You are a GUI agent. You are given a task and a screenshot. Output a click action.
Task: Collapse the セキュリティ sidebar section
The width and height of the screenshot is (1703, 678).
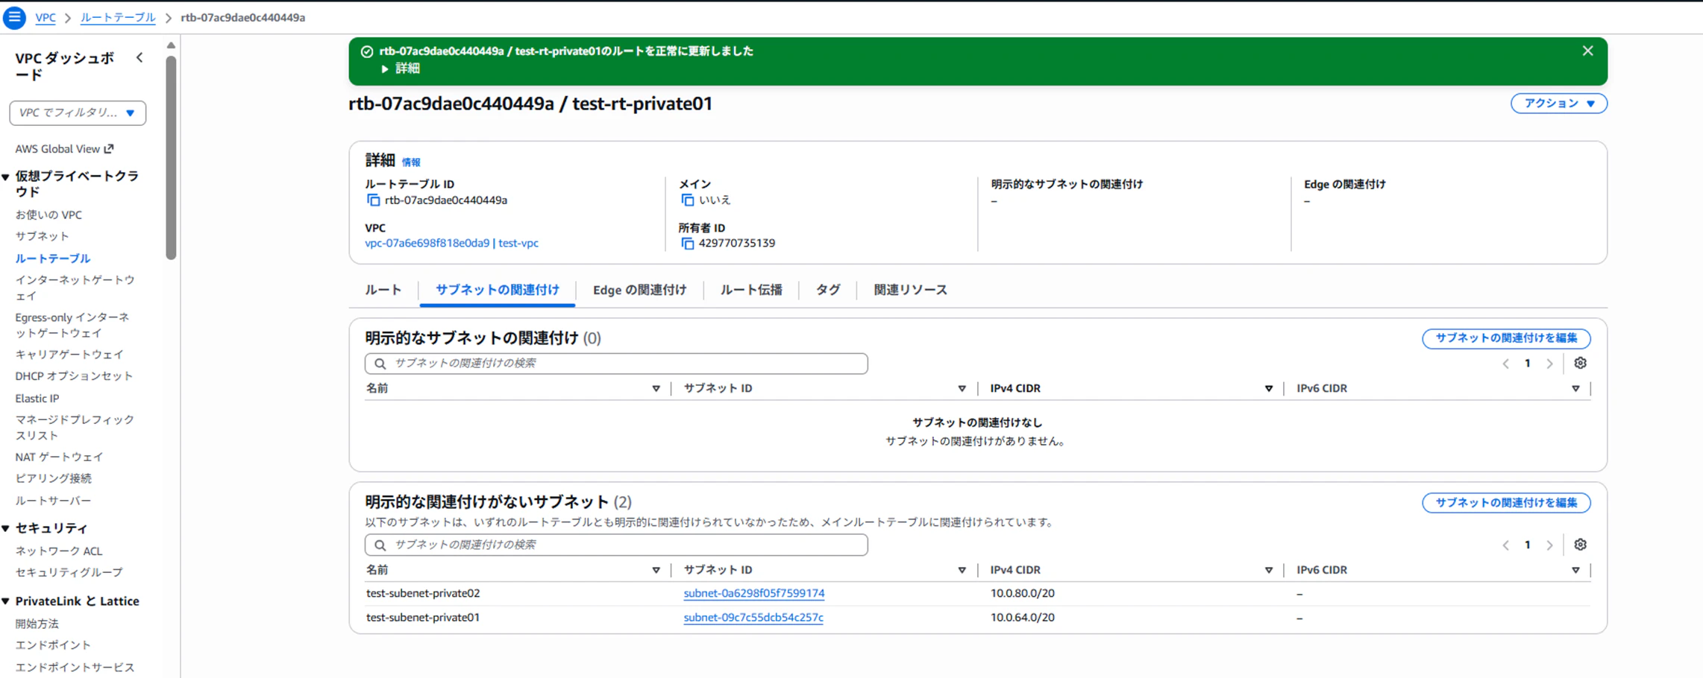pos(6,528)
